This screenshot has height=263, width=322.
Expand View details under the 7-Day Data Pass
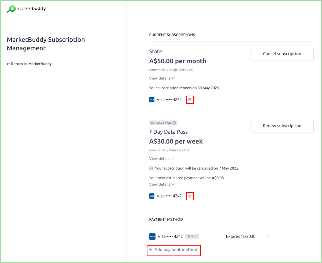point(162,159)
